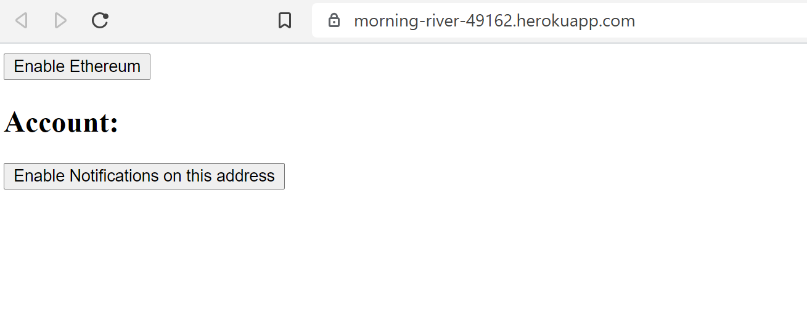Click the padlock site security icon
Viewport: 807px width, 331px height.
tap(334, 21)
